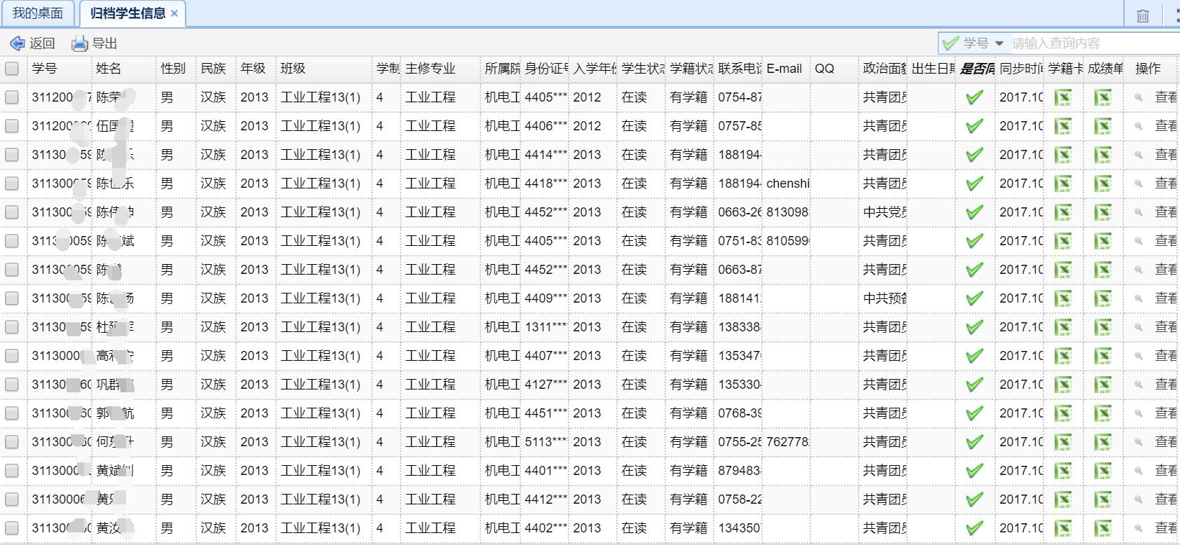Select the 归档学生信息 tab
The width and height of the screenshot is (1180, 545).
pos(127,13)
